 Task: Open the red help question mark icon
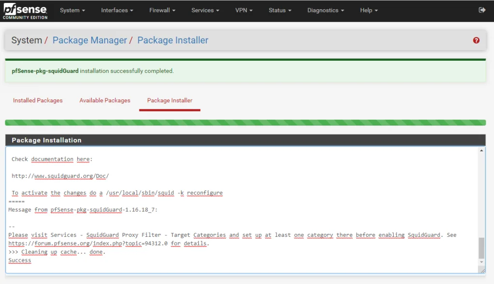[x=476, y=41]
